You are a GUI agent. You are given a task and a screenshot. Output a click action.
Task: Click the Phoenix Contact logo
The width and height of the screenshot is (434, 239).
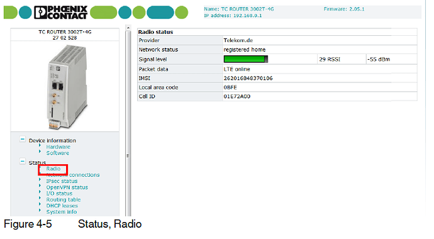click(x=60, y=12)
